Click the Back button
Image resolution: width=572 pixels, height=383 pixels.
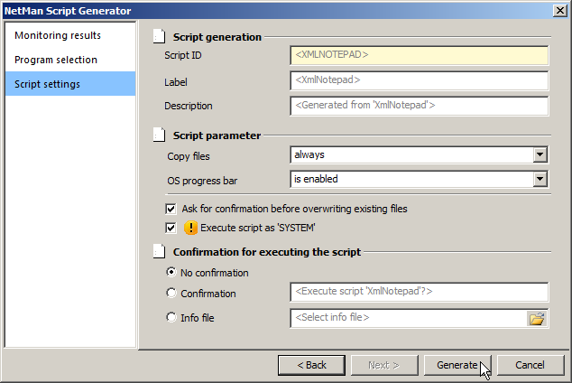pyautogui.click(x=309, y=365)
